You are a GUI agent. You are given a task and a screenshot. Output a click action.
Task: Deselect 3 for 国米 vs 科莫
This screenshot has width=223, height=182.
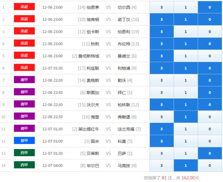(x=162, y=141)
